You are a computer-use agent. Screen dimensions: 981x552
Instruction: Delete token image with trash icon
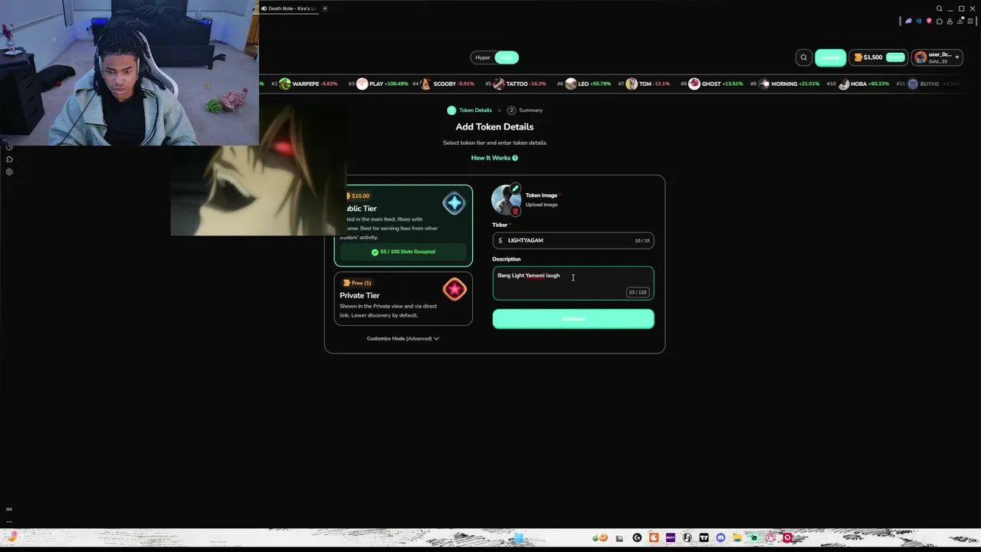coord(515,211)
